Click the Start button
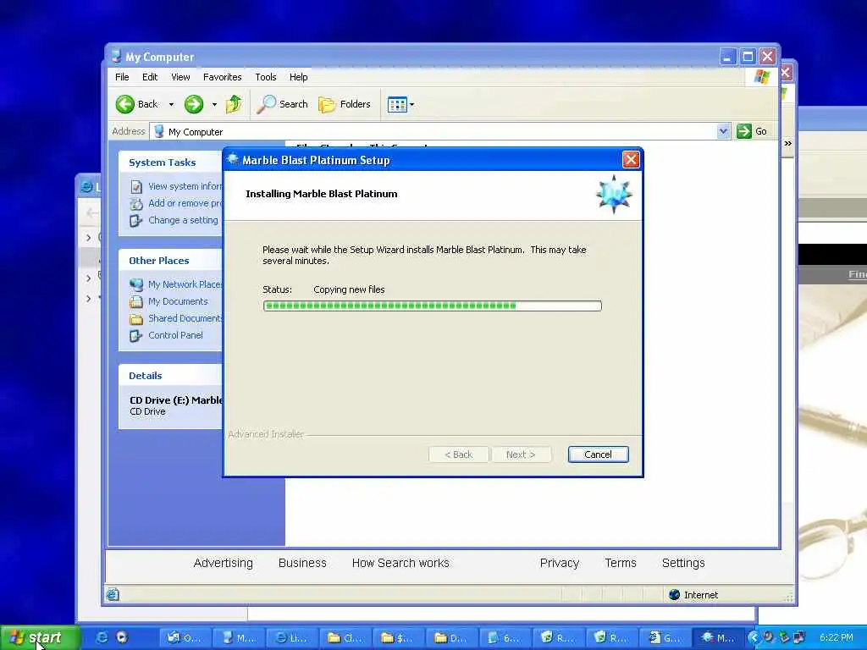 (39, 638)
